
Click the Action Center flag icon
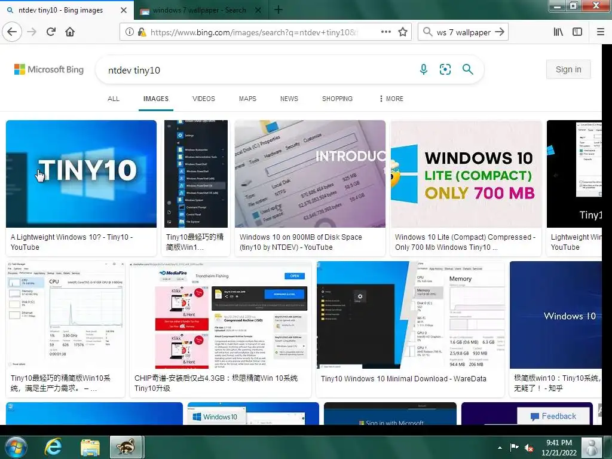tap(515, 447)
